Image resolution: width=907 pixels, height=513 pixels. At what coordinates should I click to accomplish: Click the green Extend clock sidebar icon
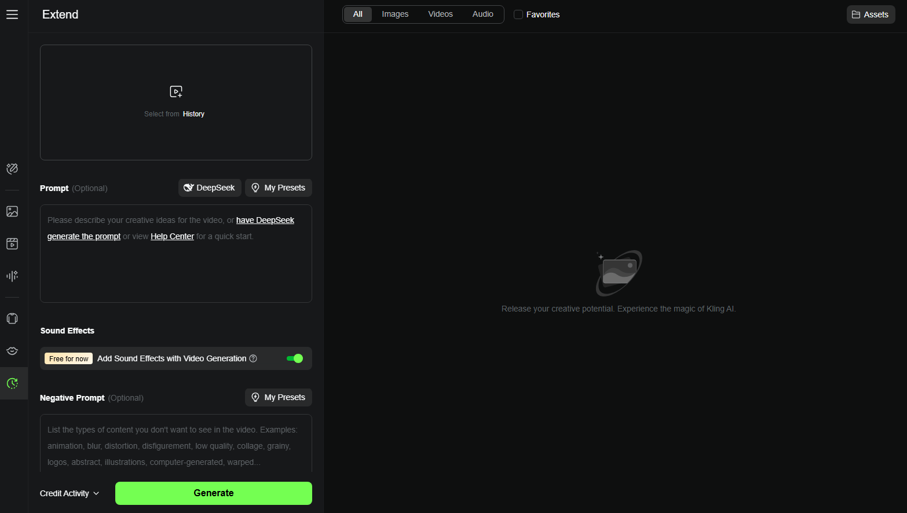[12, 383]
